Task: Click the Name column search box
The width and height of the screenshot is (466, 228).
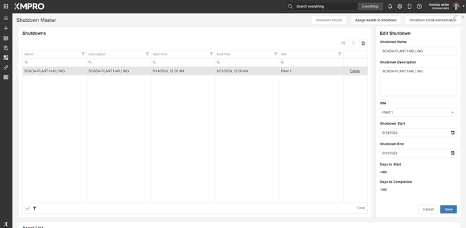Action: 55,63
